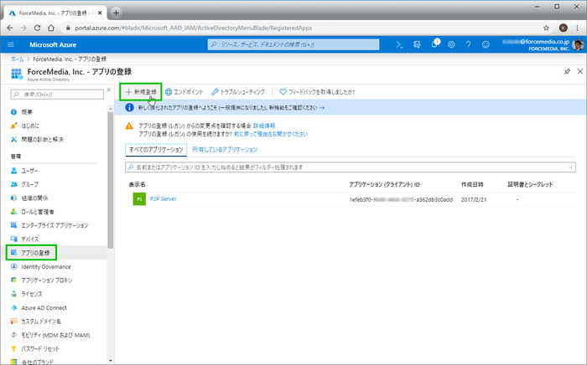
Task: Open the notifications bell icon
Action: coord(434,44)
